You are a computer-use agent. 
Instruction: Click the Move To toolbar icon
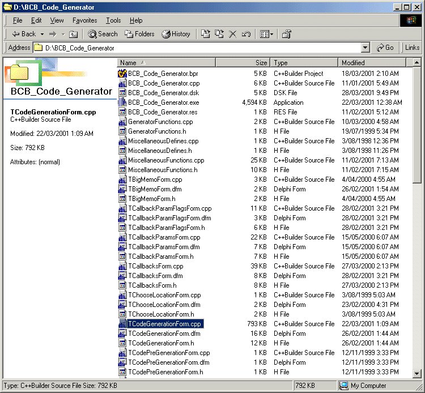point(206,34)
